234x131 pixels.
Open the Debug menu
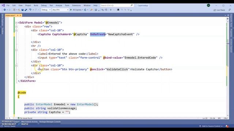tap(44, 5)
